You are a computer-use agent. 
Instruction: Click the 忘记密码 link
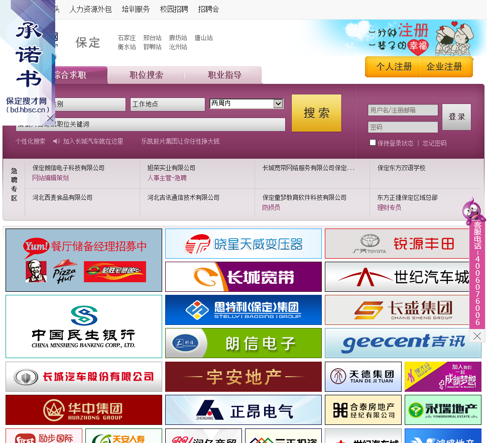pos(434,143)
